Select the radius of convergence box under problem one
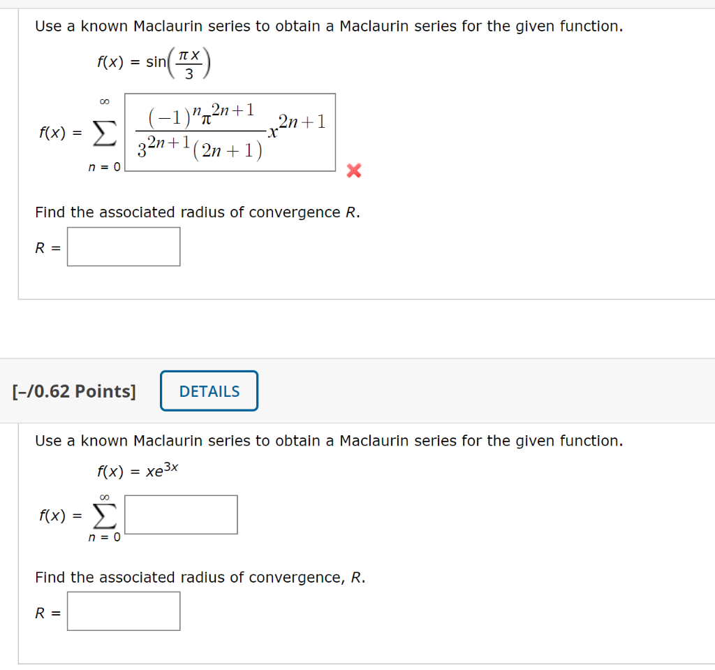The width and height of the screenshot is (715, 670). tap(123, 246)
